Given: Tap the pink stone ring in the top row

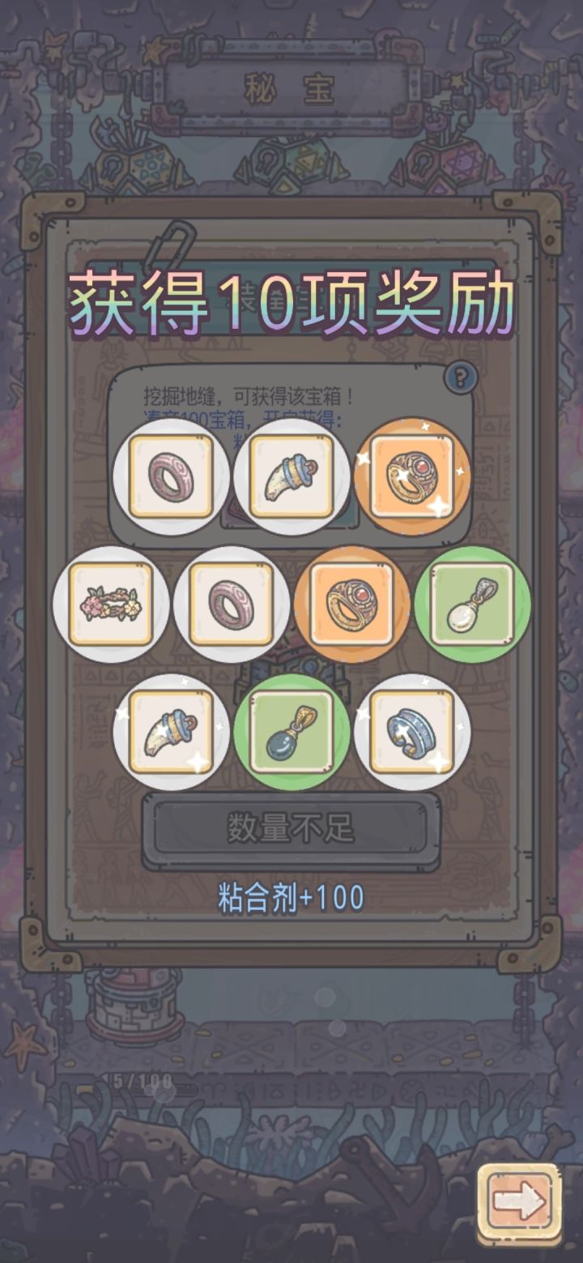Looking at the screenshot, I should [171, 476].
